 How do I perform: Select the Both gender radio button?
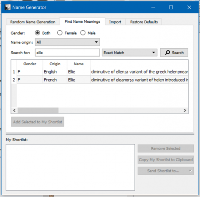(x=38, y=33)
